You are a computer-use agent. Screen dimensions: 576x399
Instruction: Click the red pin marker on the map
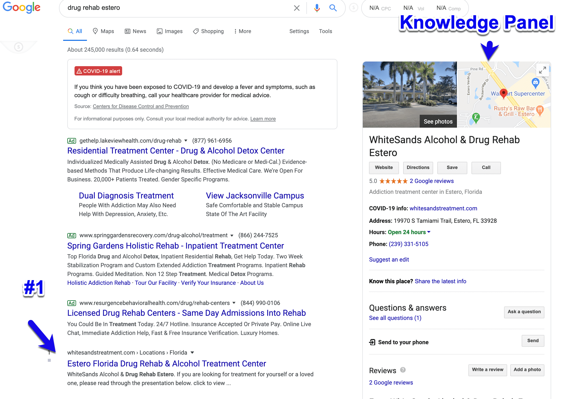[504, 94]
